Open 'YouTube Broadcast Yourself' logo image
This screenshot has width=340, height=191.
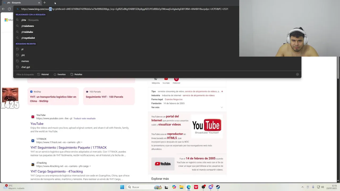click(207, 127)
